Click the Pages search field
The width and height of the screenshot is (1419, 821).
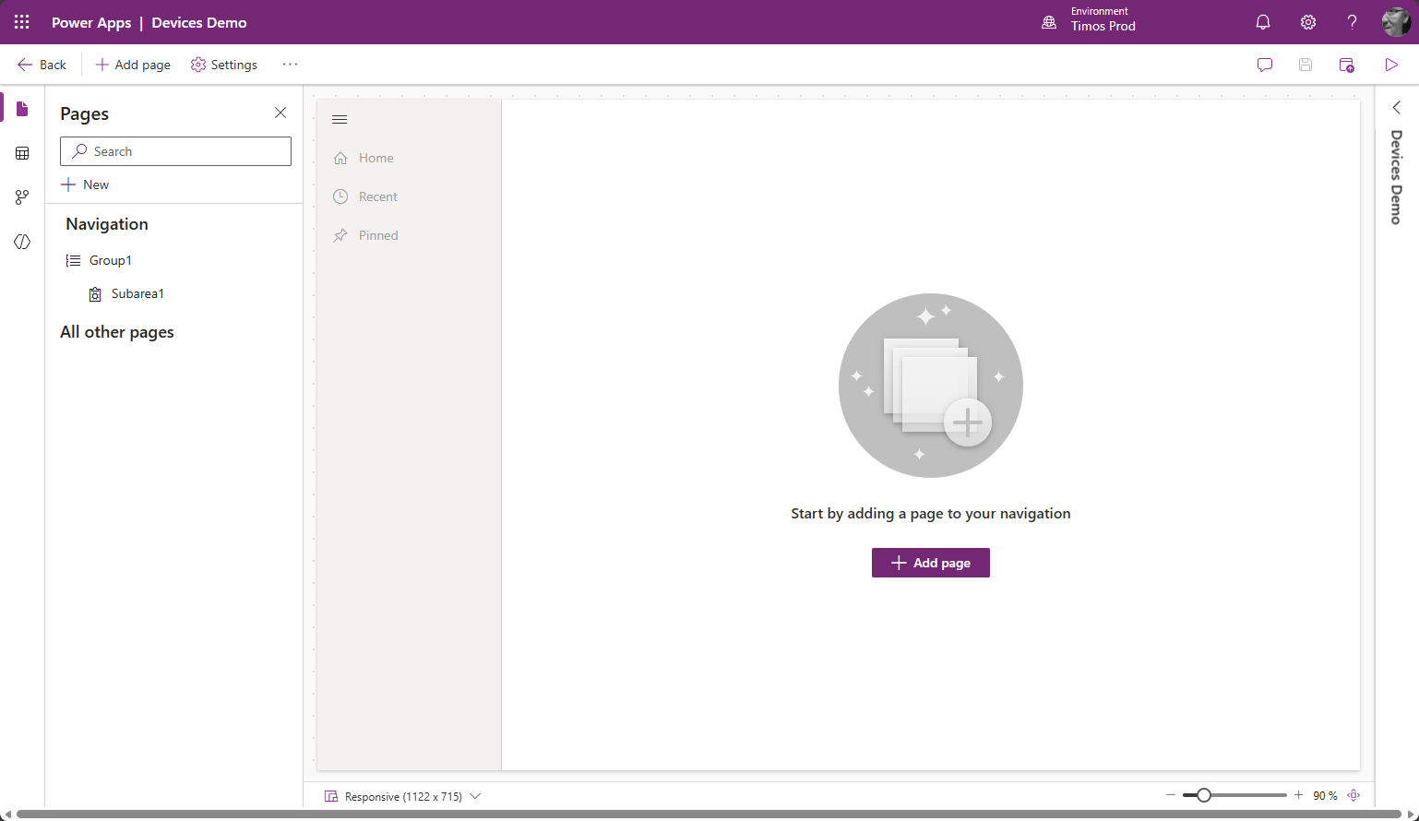coord(175,151)
